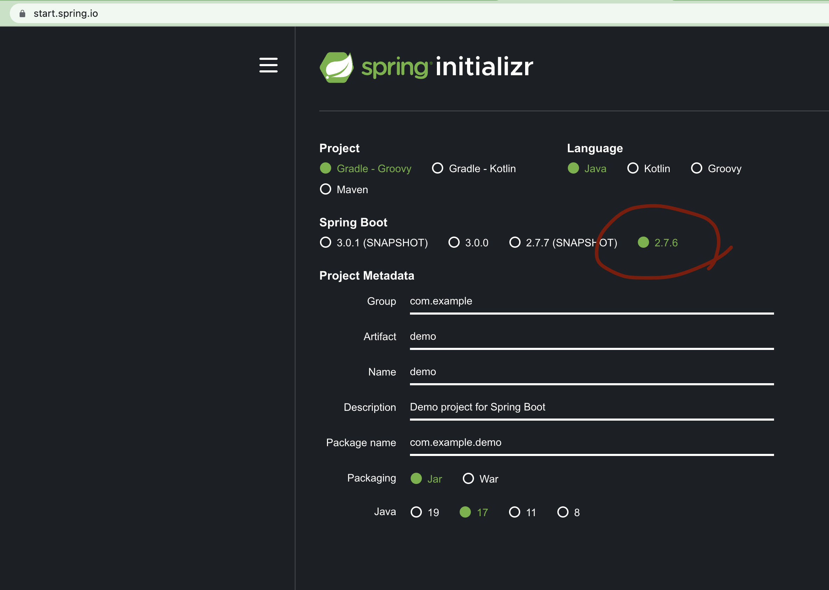The width and height of the screenshot is (829, 590).
Task: Click the Package name label
Action: 361,442
